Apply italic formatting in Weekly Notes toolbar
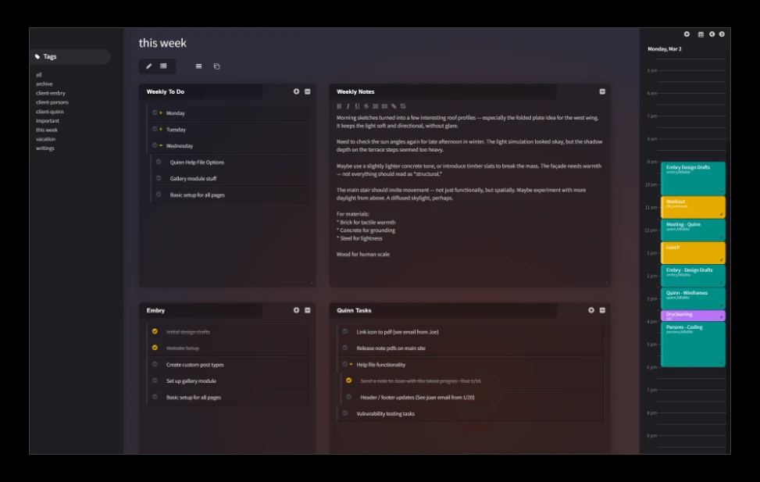760x482 pixels. pyautogui.click(x=348, y=105)
